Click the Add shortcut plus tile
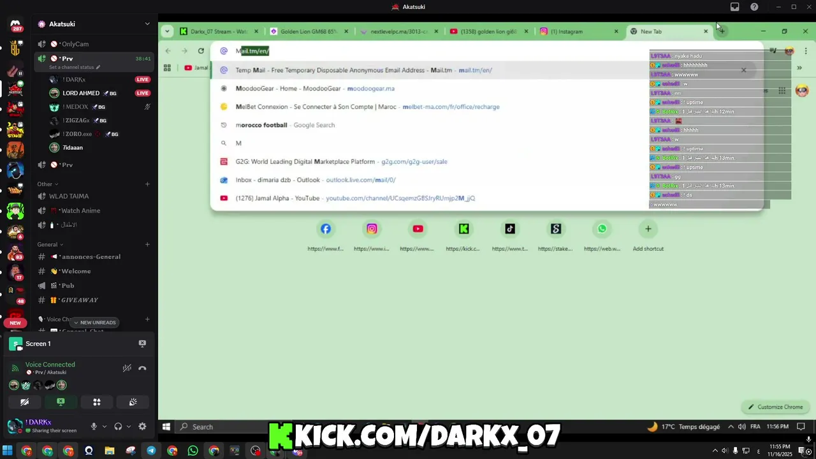 click(648, 229)
